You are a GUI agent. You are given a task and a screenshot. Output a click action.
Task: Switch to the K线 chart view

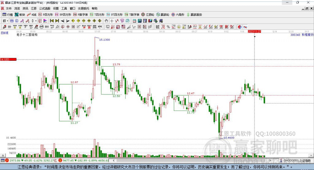pyautogui.click(x=32, y=15)
